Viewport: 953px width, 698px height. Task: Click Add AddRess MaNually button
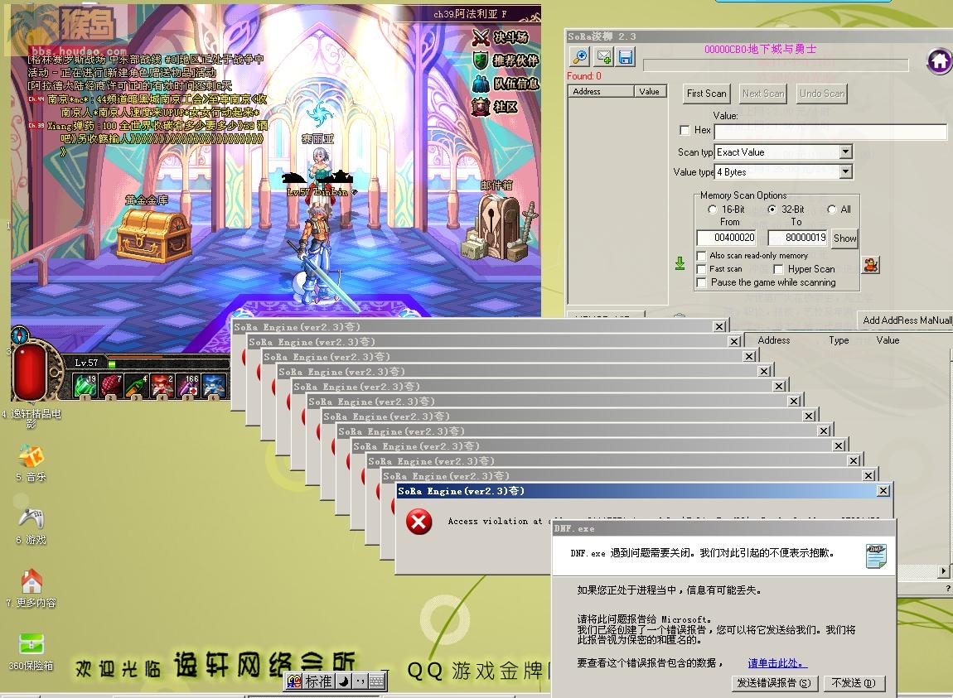click(907, 320)
